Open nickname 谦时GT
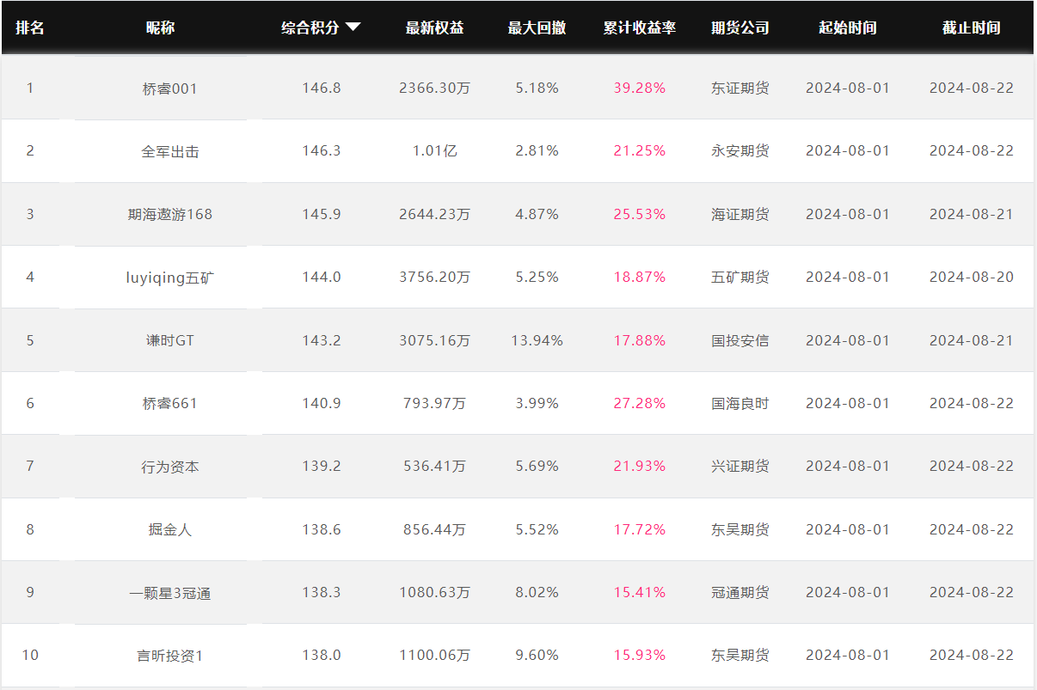1037x690 pixels. coord(170,341)
